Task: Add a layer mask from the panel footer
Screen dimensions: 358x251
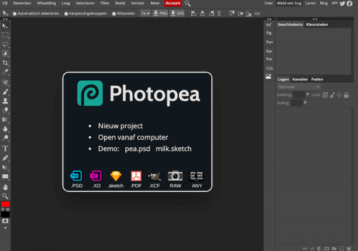Action: [x=327, y=248]
